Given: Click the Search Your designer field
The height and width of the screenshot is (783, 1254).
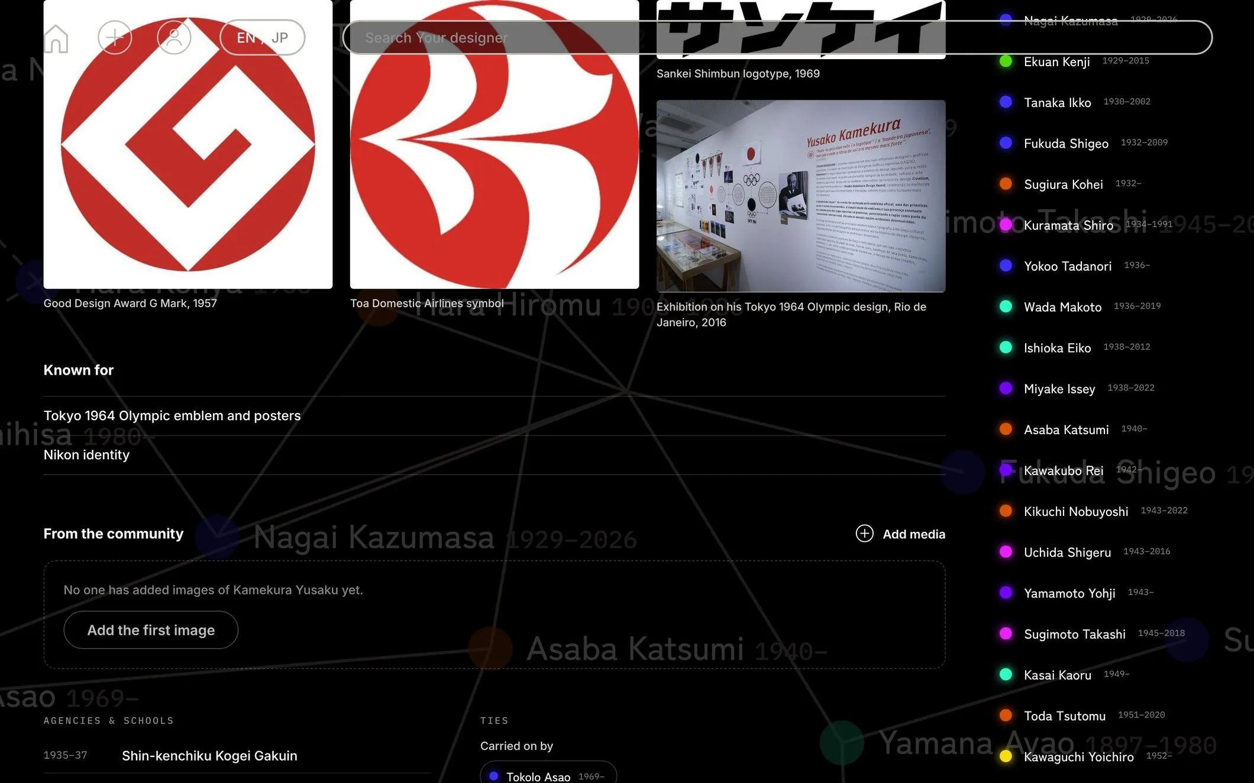Looking at the screenshot, I should [777, 37].
